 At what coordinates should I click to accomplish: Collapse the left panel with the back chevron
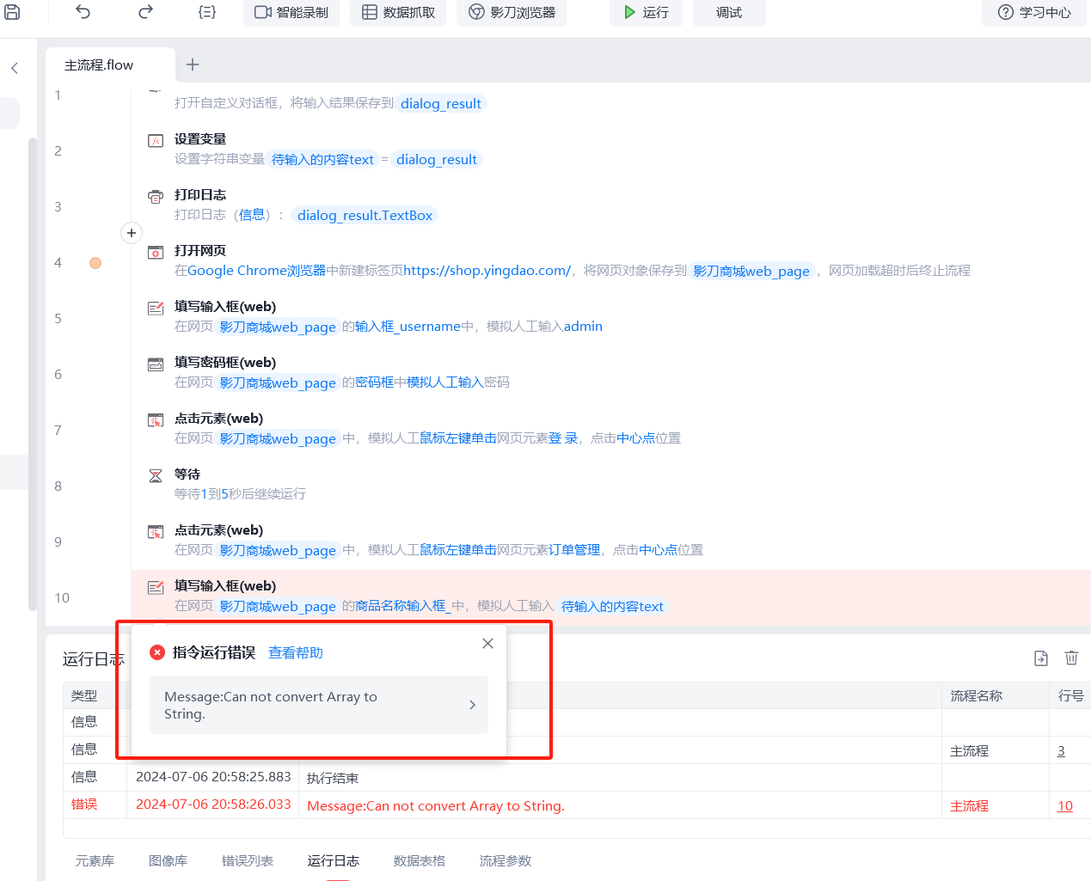[15, 68]
